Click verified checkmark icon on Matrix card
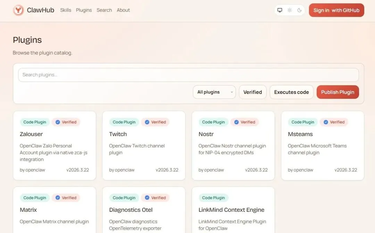Screen dimensions: 375x233 click(58, 198)
